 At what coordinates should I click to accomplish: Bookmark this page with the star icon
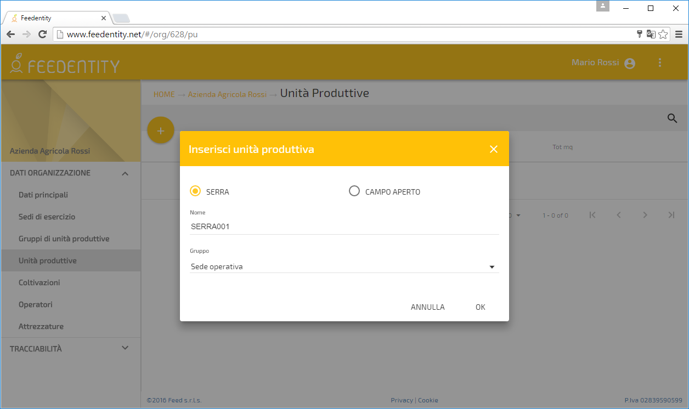[663, 35]
